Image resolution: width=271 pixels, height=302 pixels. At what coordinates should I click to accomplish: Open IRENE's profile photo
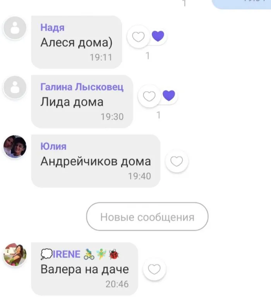(x=15, y=254)
